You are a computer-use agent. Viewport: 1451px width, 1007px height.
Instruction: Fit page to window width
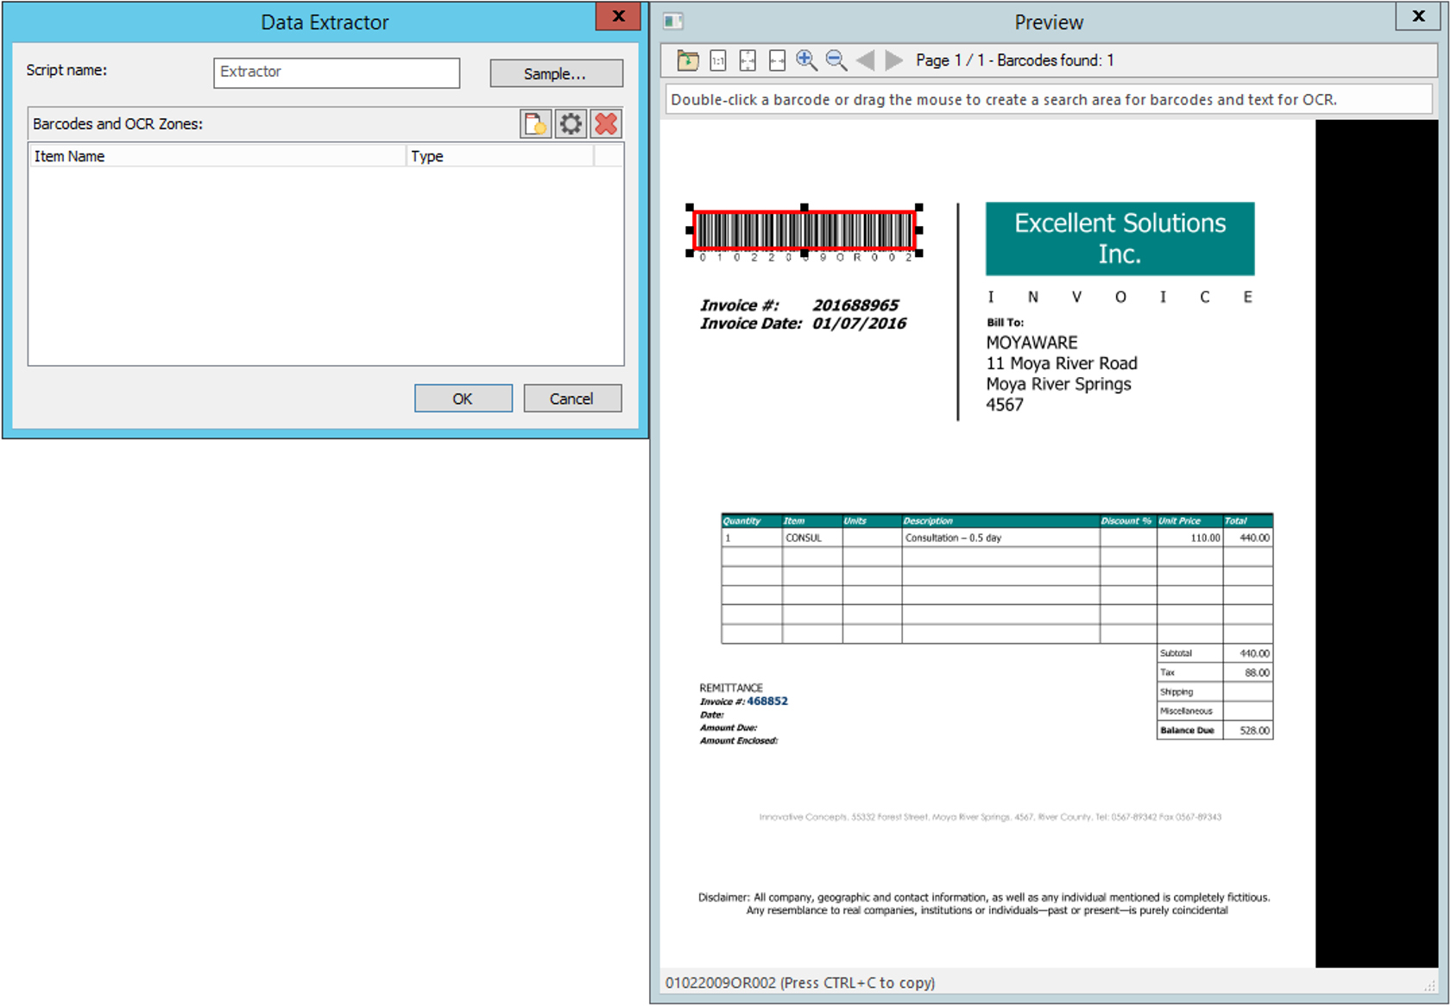click(x=777, y=60)
